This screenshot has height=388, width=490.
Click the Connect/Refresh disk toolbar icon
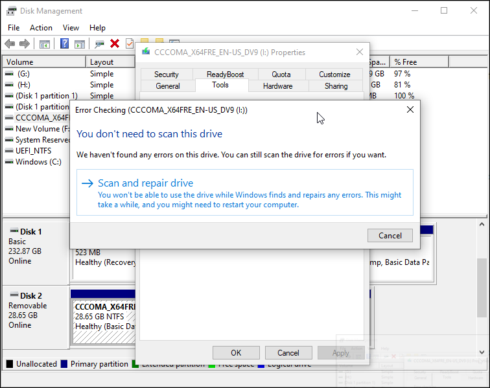pos(99,43)
